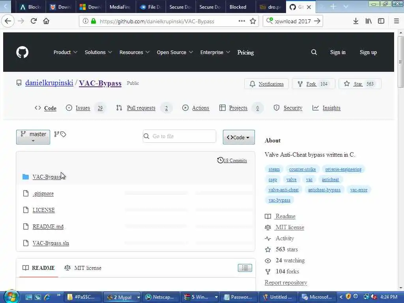This screenshot has height=303, width=404.
Task: Click the reverse-engineering topic tag
Action: pos(343,169)
